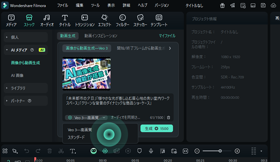
Task: Zoom in the timeline with the plus button
Action: pos(237,151)
